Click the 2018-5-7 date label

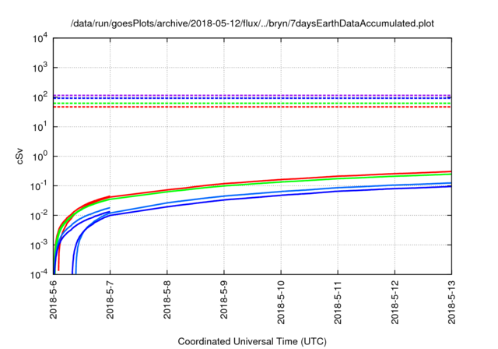(110, 299)
